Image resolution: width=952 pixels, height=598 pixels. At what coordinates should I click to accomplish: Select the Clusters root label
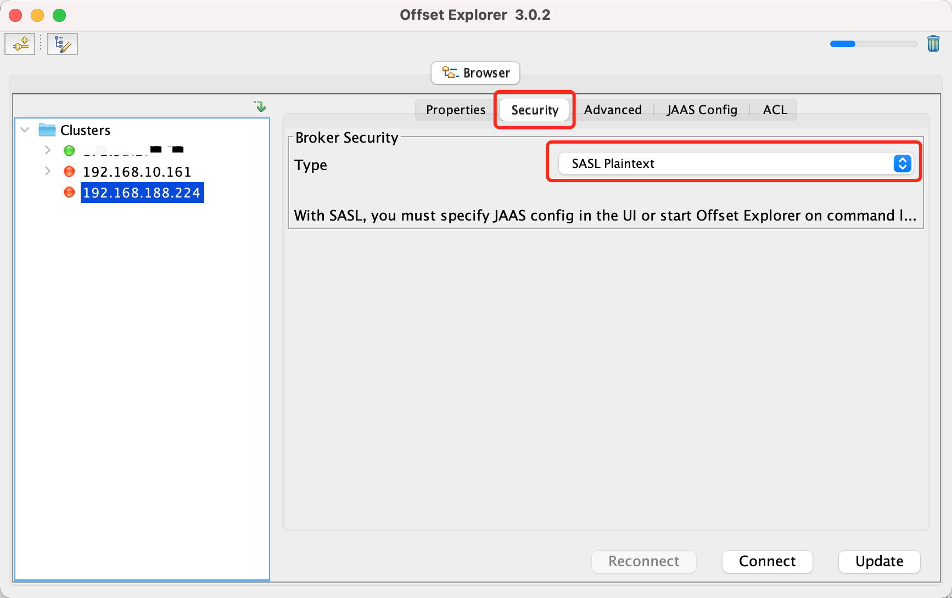coord(86,130)
